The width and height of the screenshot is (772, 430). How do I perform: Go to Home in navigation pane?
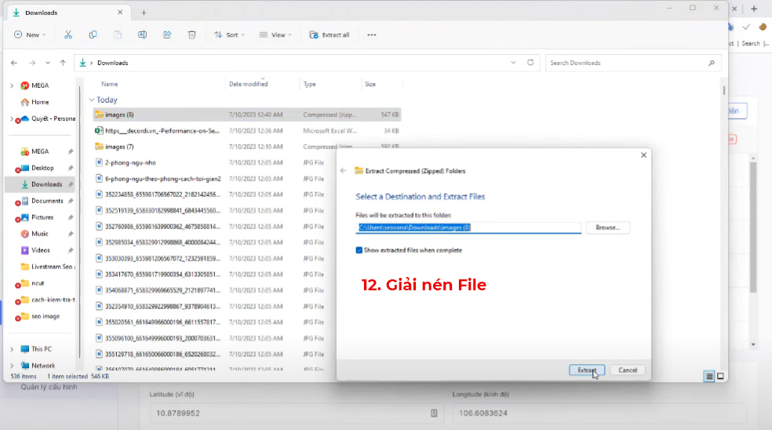click(x=35, y=102)
